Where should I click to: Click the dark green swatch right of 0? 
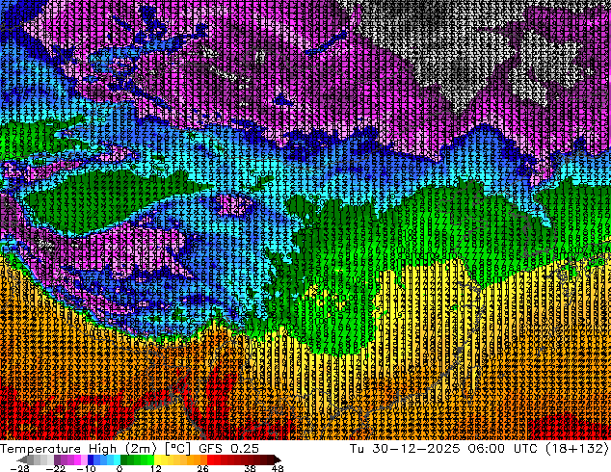click(x=124, y=459)
